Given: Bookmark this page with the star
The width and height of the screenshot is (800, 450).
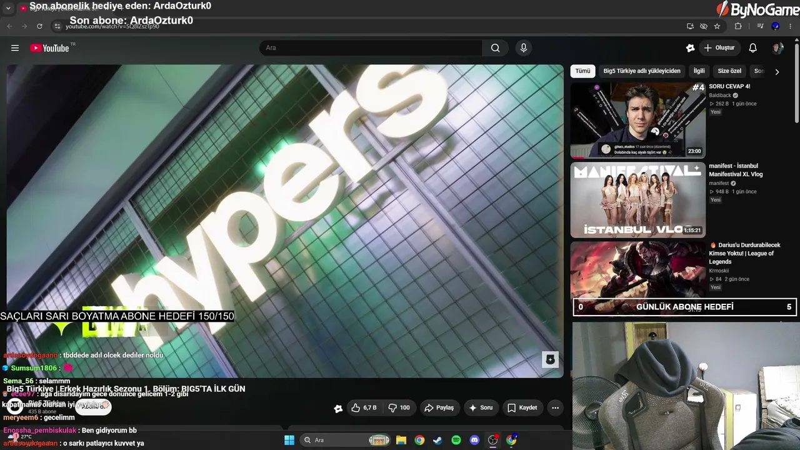Looking at the screenshot, I should pos(717,26).
